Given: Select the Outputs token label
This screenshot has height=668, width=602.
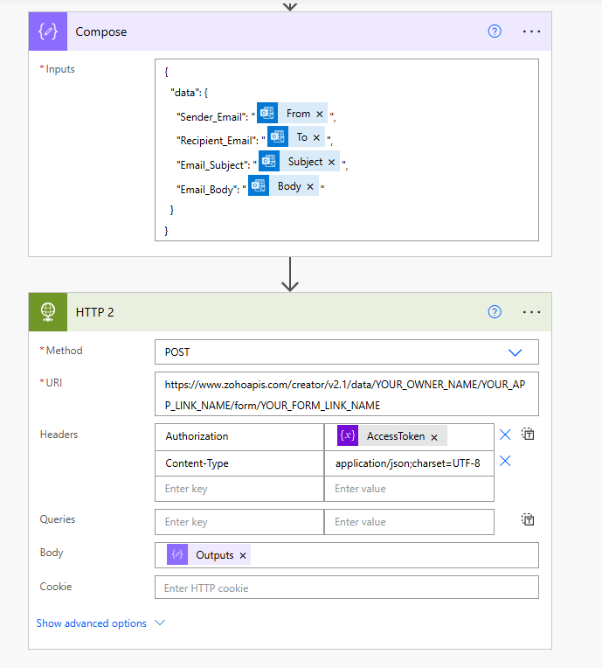Looking at the screenshot, I should point(215,555).
